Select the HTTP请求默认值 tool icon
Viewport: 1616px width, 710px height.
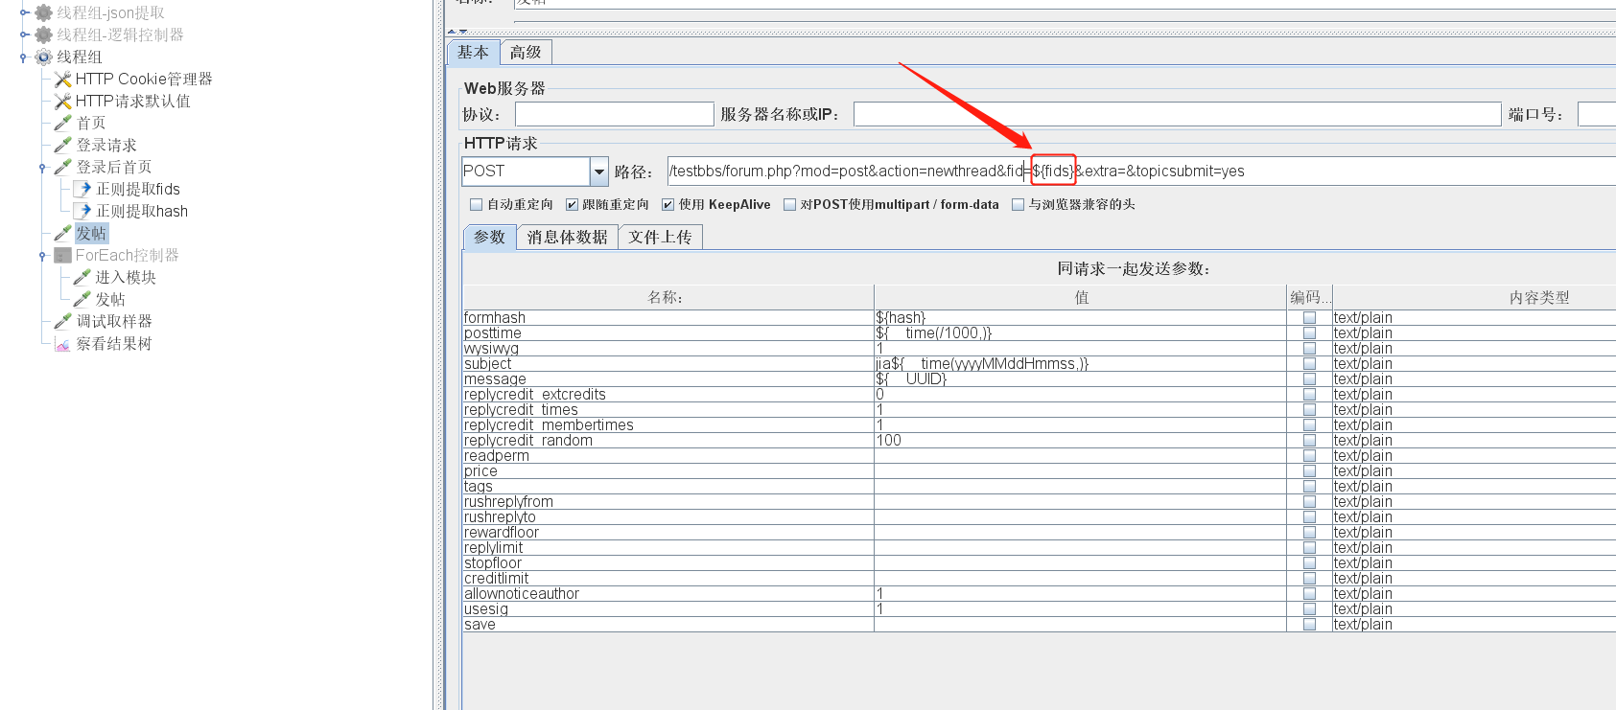(x=63, y=101)
